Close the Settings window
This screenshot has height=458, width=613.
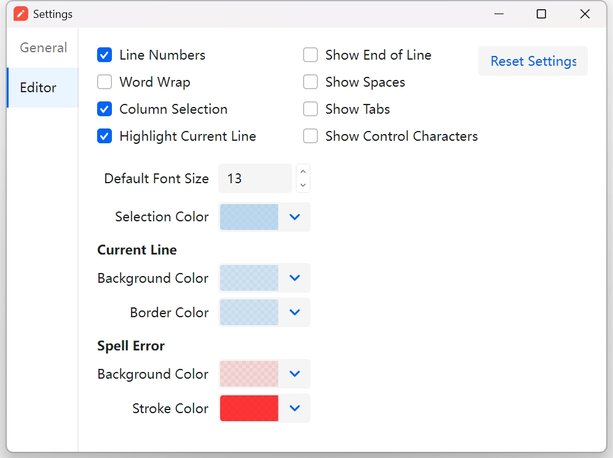tap(585, 14)
